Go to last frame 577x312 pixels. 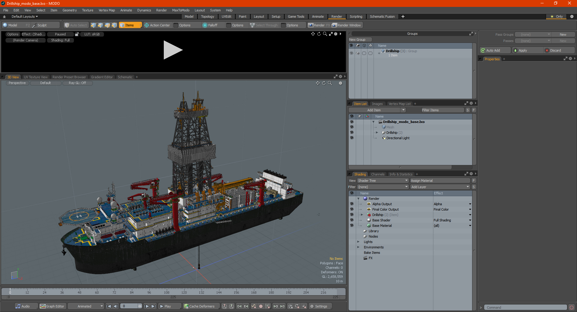click(154, 306)
